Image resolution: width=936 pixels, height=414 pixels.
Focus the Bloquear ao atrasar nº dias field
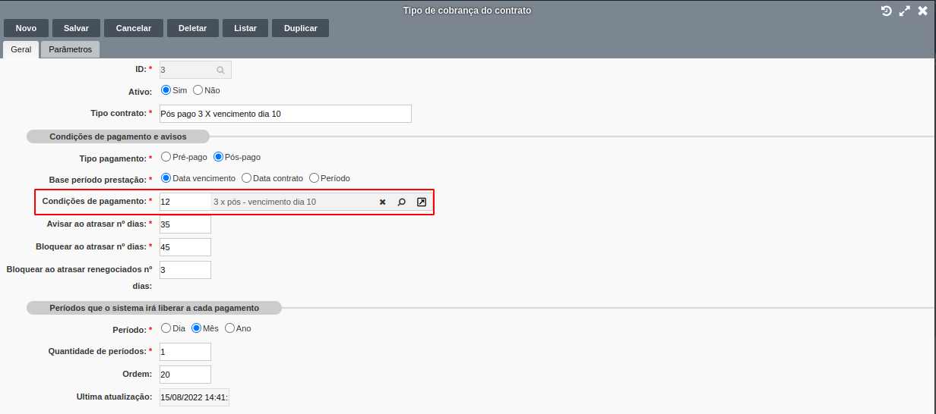tap(185, 247)
